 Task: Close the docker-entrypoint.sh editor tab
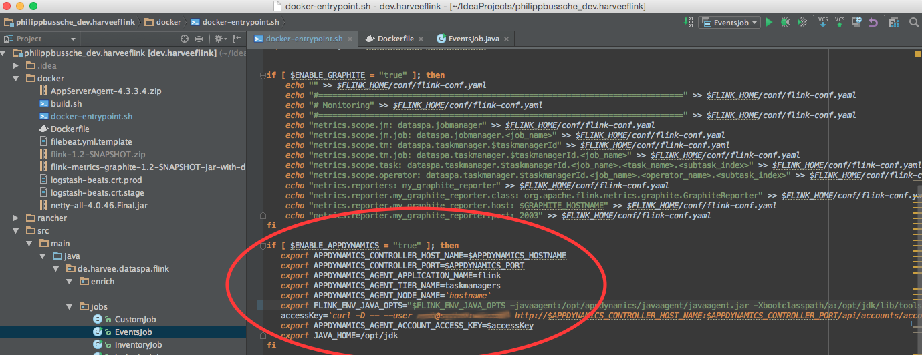(x=350, y=39)
